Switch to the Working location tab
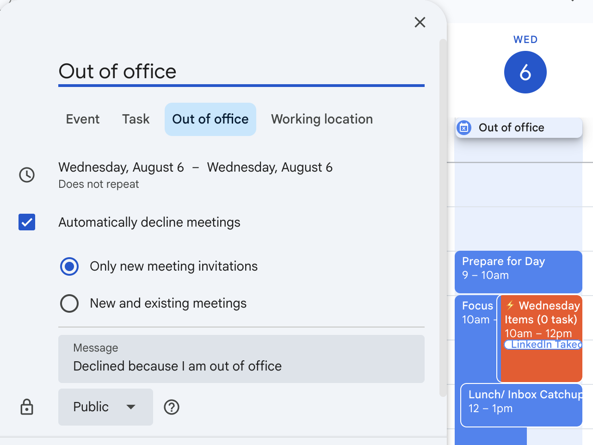The width and height of the screenshot is (593, 445). [321, 119]
